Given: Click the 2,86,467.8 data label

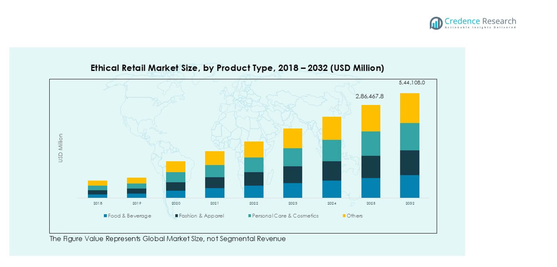Looking at the screenshot, I should click(369, 97).
